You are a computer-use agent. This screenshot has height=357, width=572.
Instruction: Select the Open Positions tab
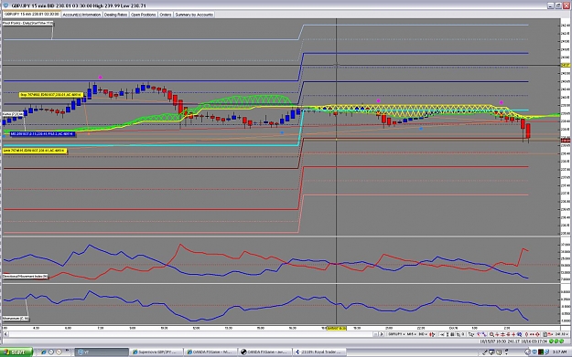[144, 15]
